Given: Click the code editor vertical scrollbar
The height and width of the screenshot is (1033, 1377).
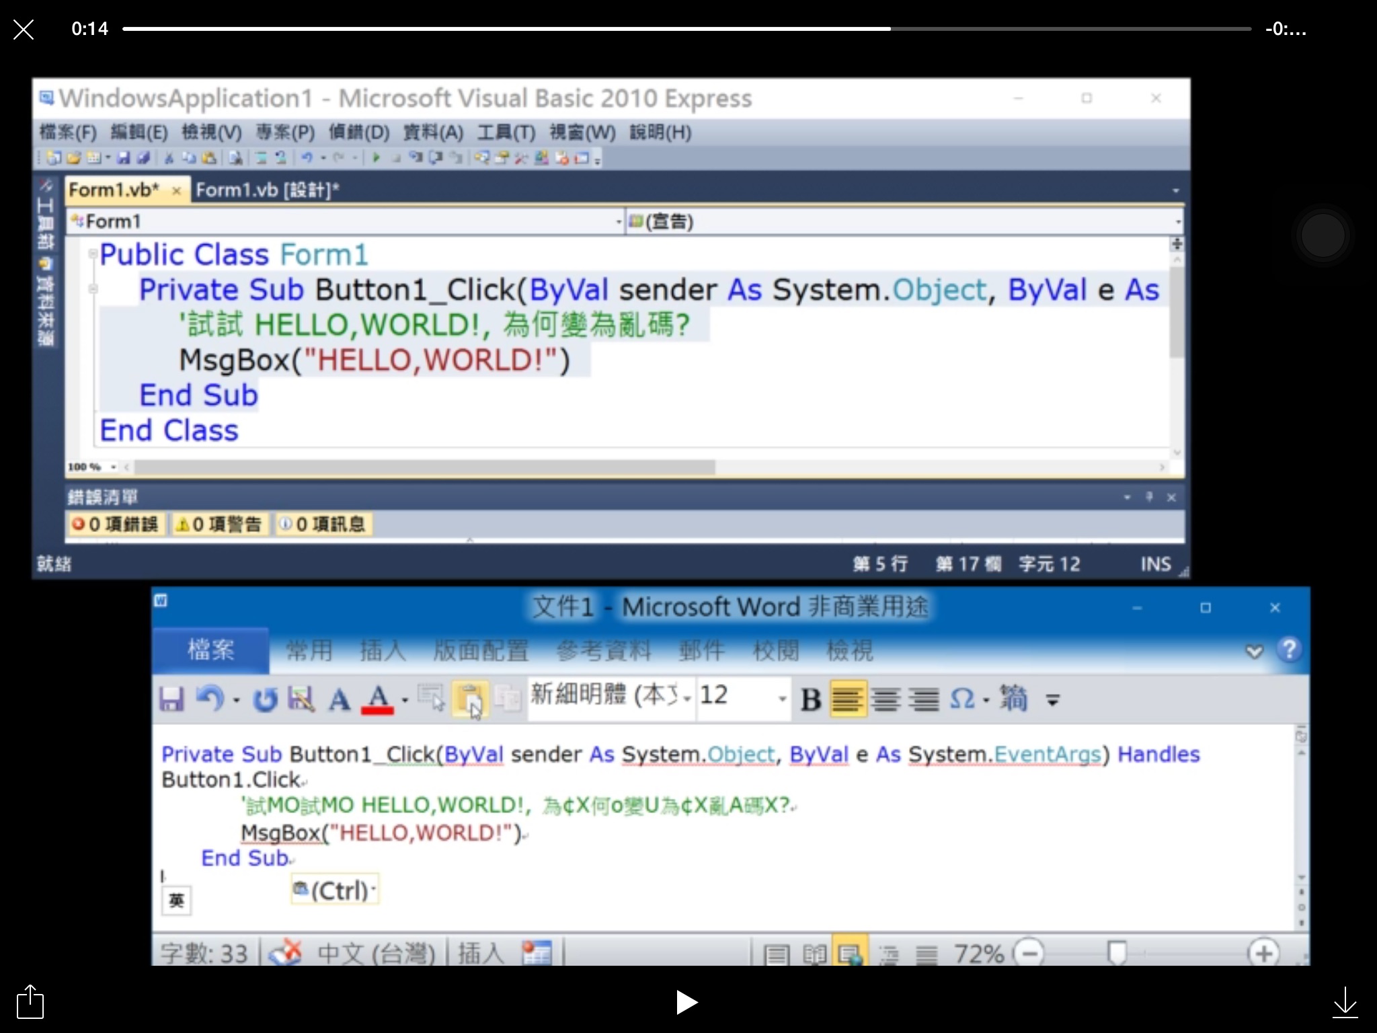Looking at the screenshot, I should pyautogui.click(x=1177, y=313).
